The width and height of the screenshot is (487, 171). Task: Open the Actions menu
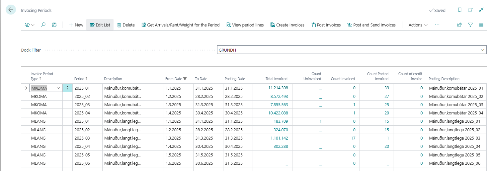418,25
